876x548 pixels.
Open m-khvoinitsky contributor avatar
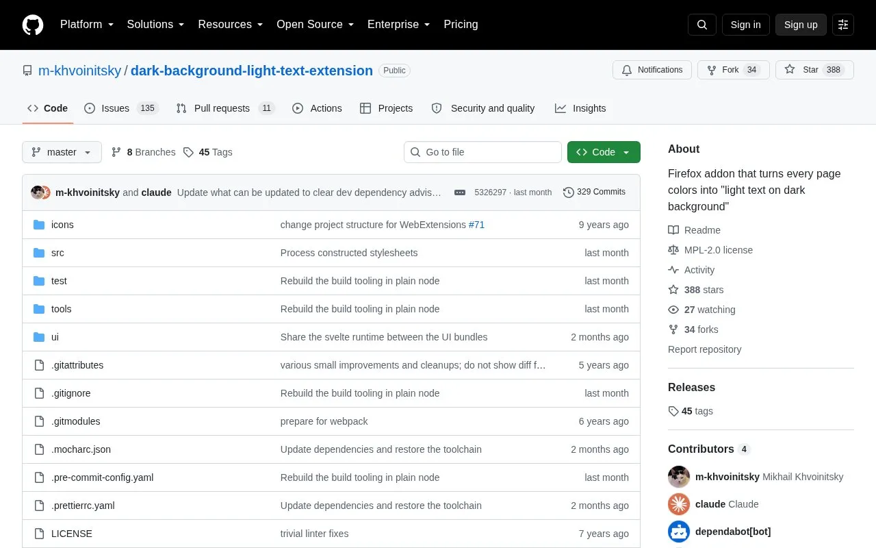point(679,477)
